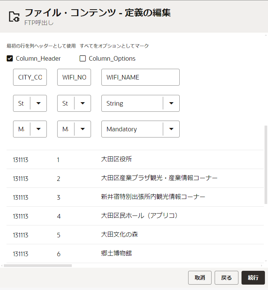Select the 大田区役所 table row
The height and width of the screenshot is (290, 268).
pos(116,159)
